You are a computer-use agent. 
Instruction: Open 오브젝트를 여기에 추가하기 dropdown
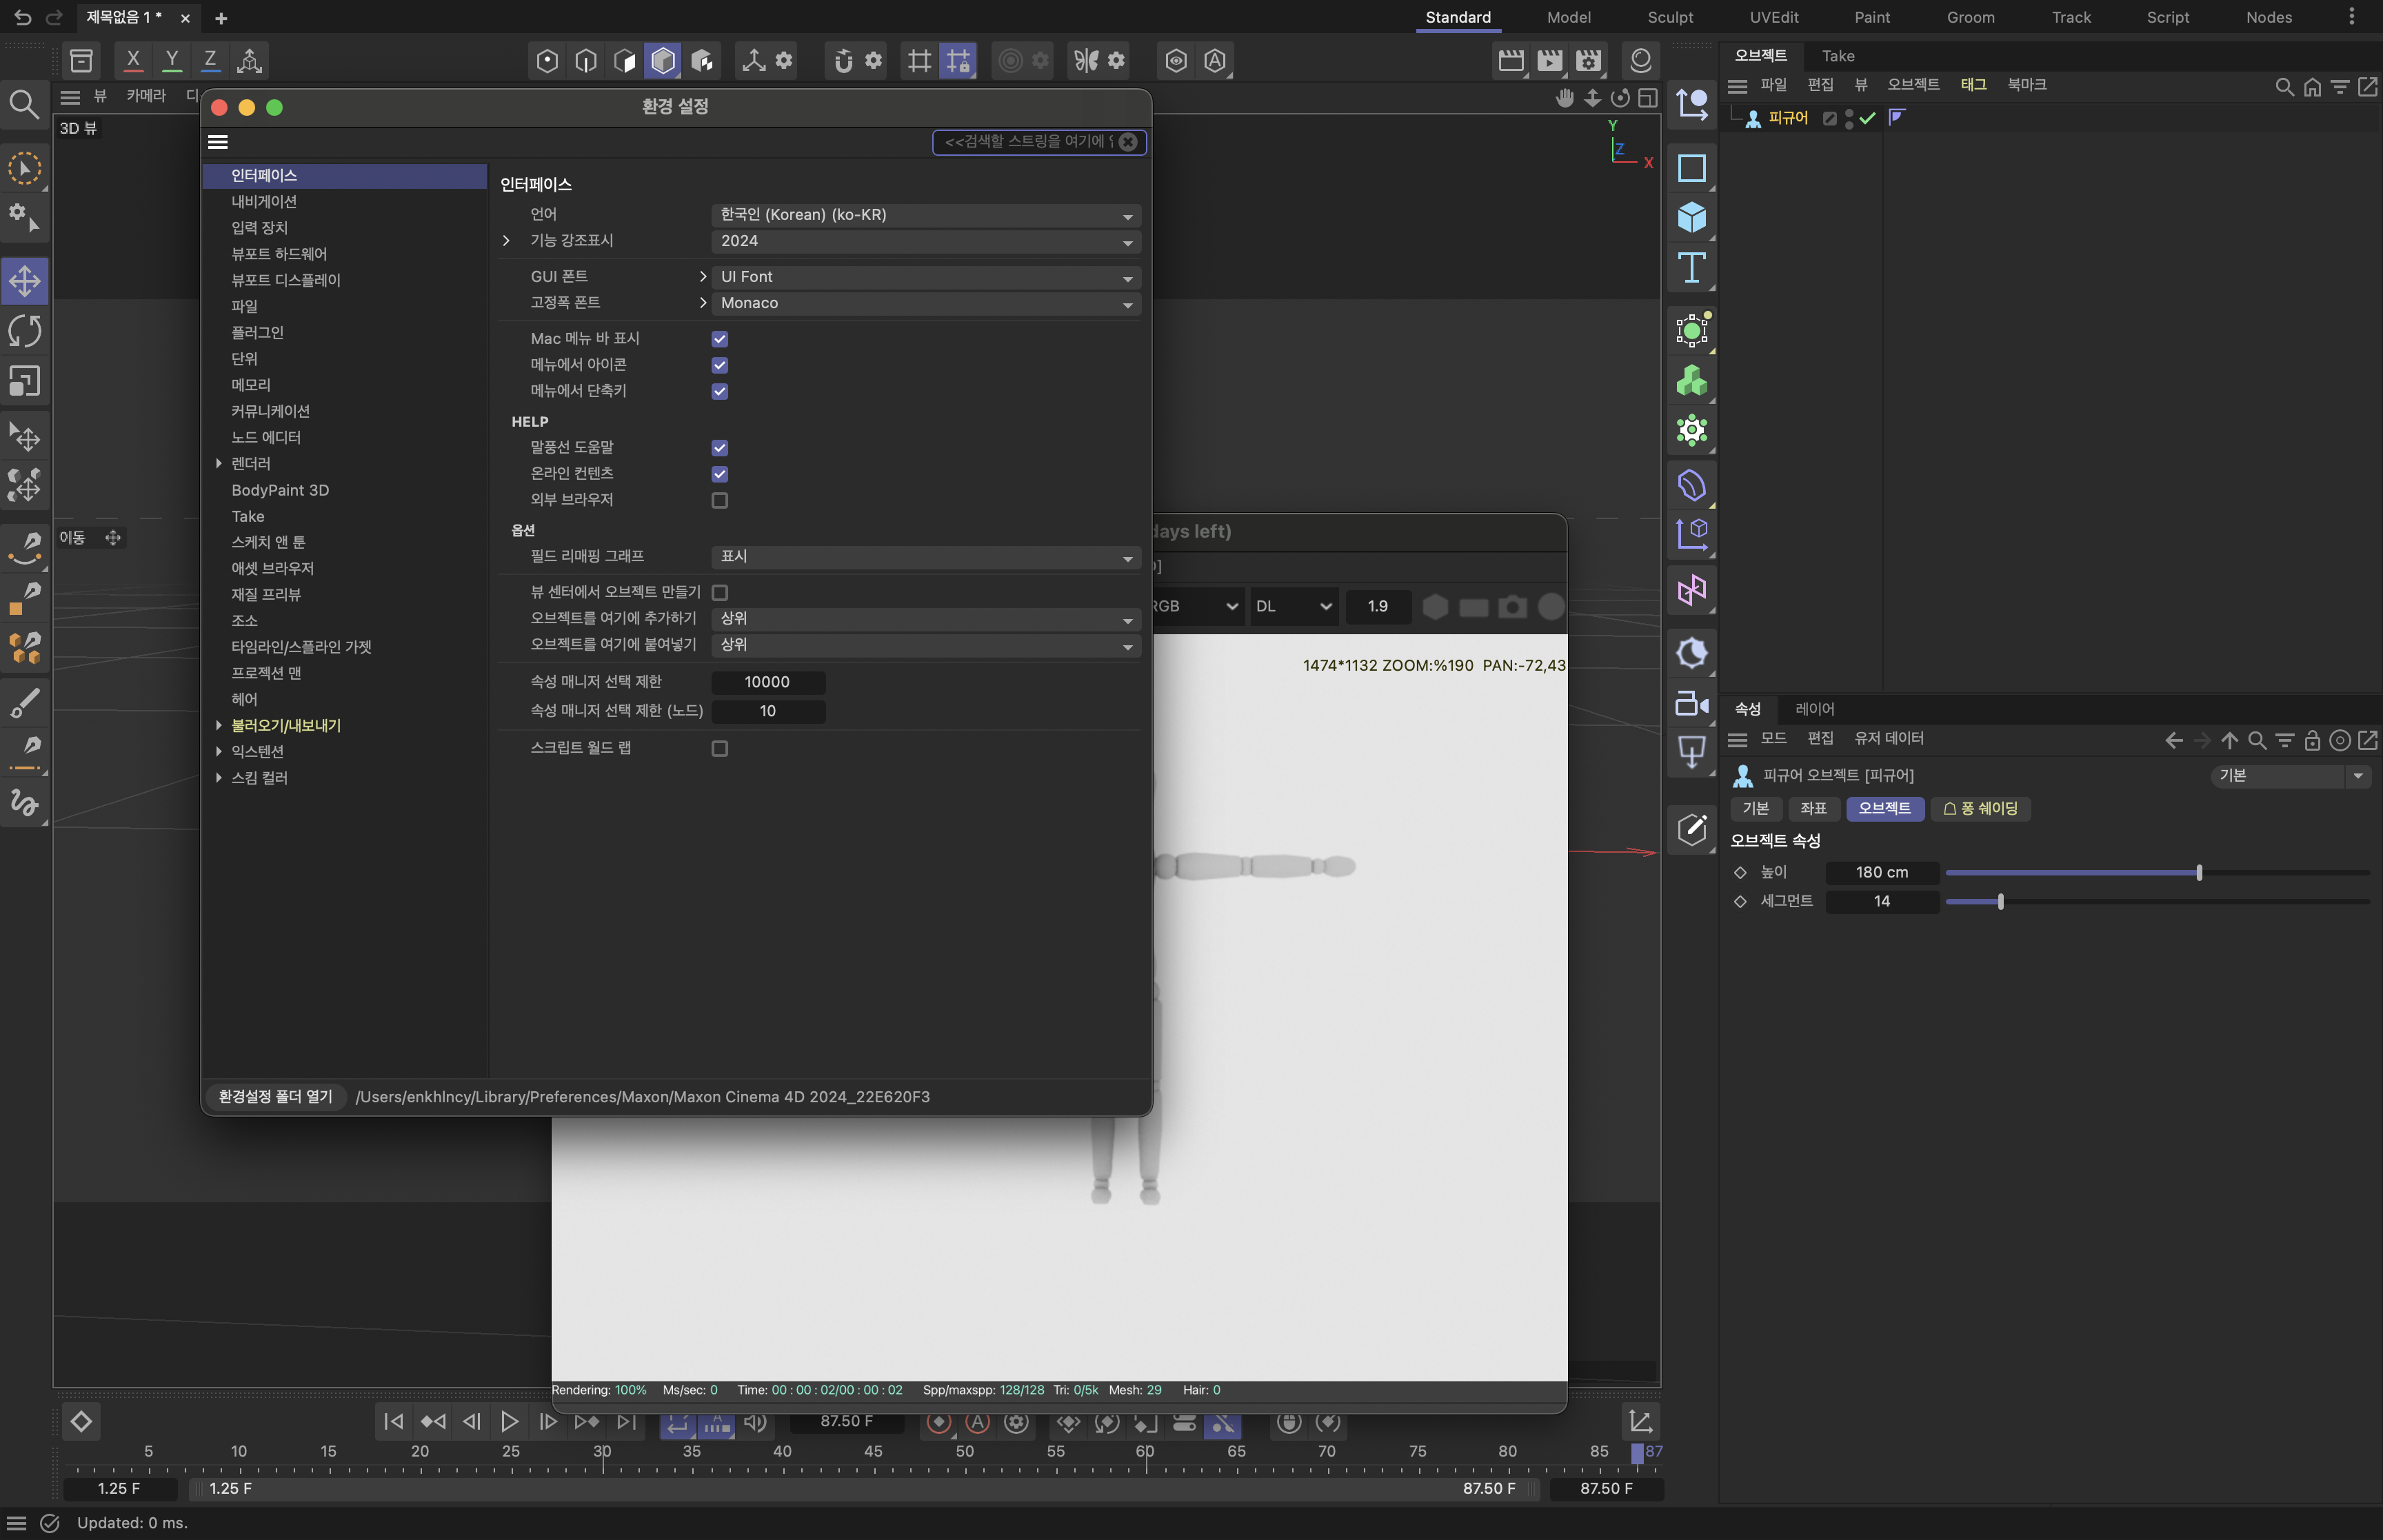pyautogui.click(x=925, y=618)
